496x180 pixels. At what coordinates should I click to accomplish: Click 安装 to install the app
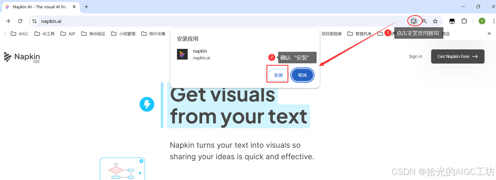pos(278,75)
